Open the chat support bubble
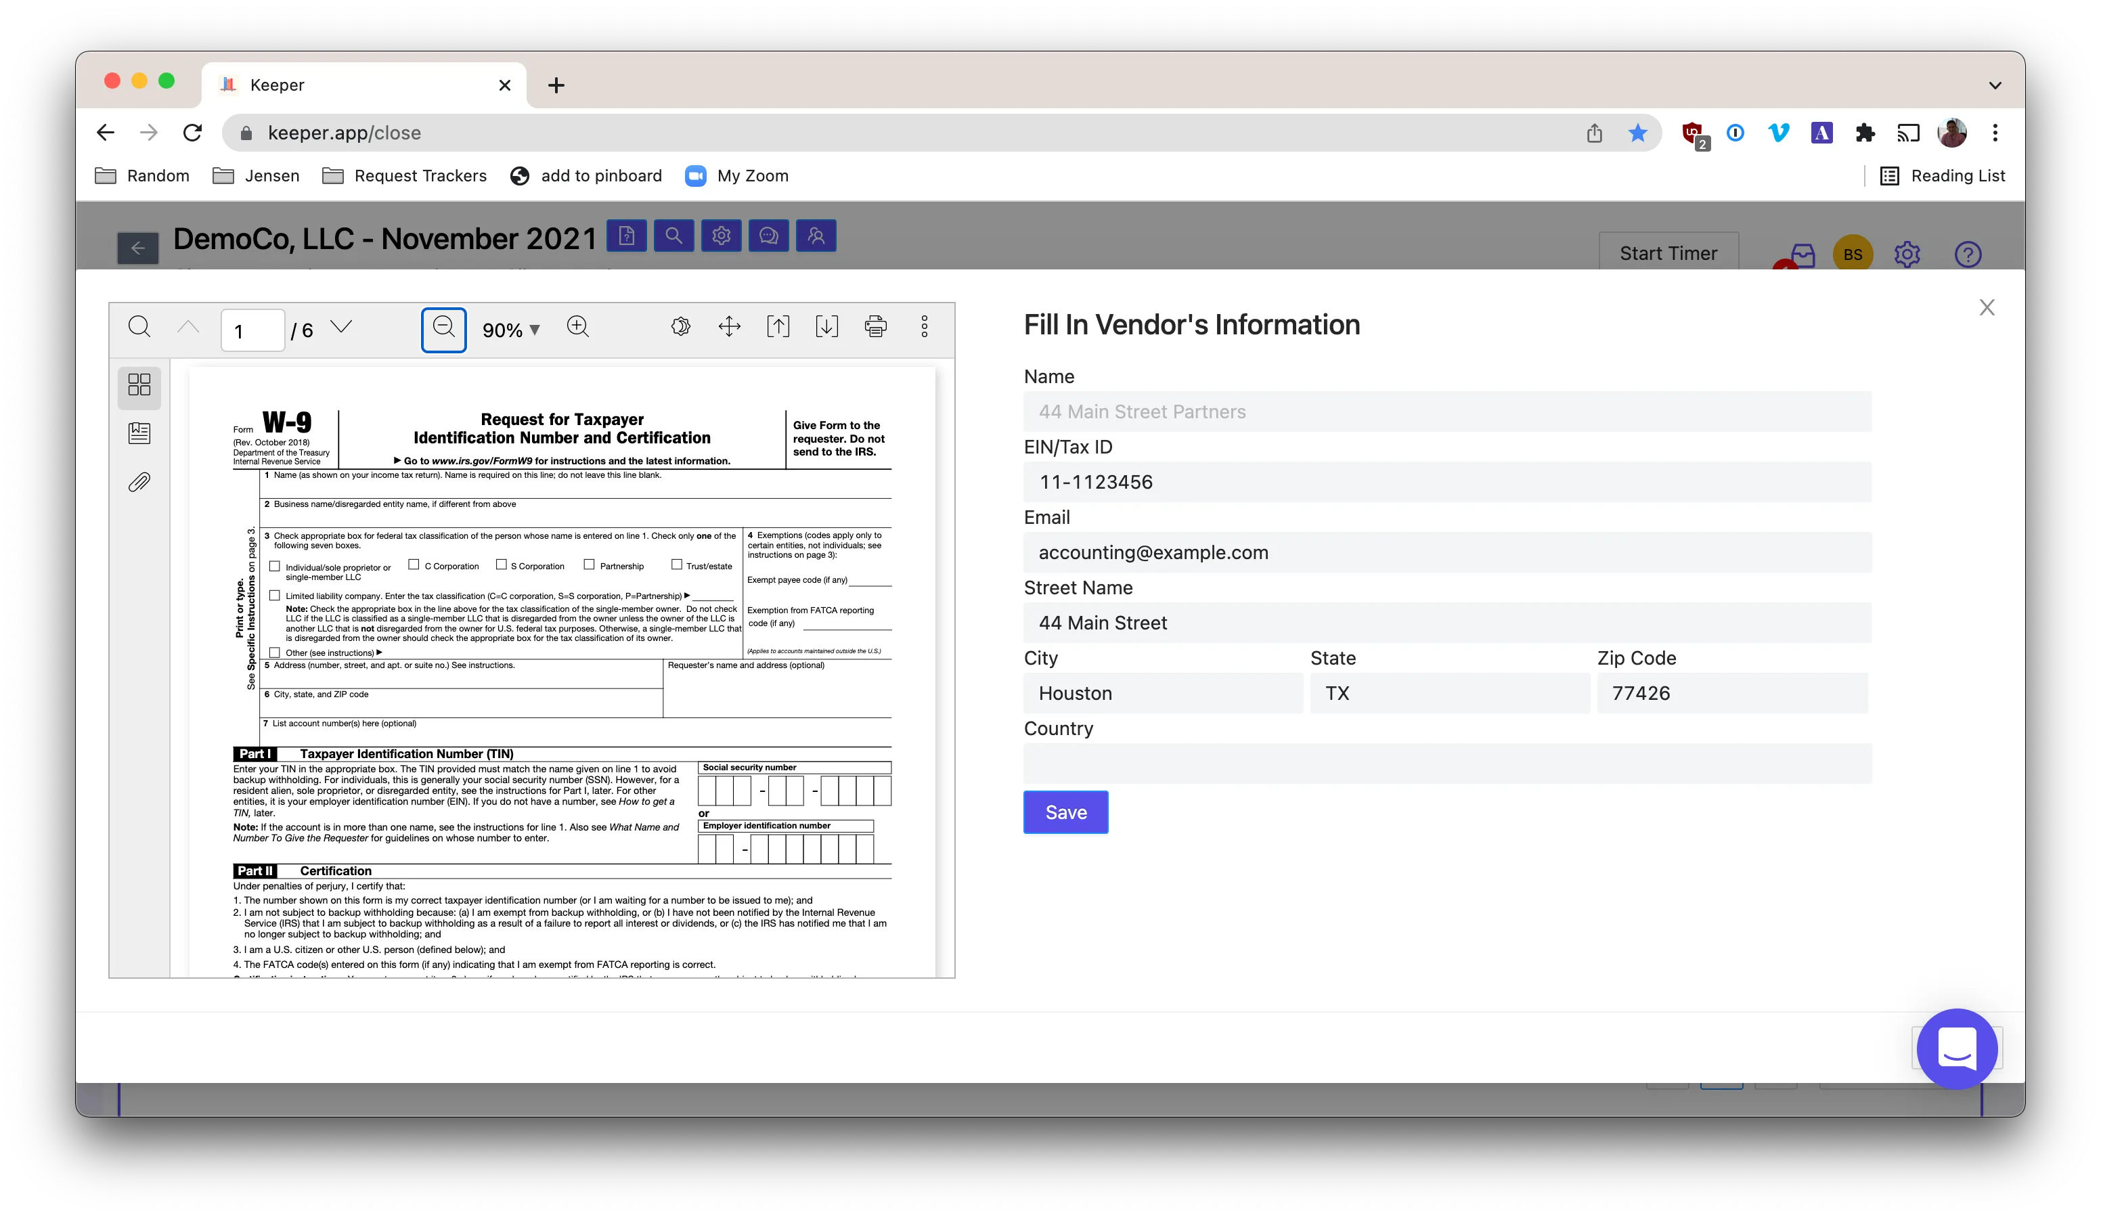Screen dimensions: 2101x1217 tap(1956, 1048)
